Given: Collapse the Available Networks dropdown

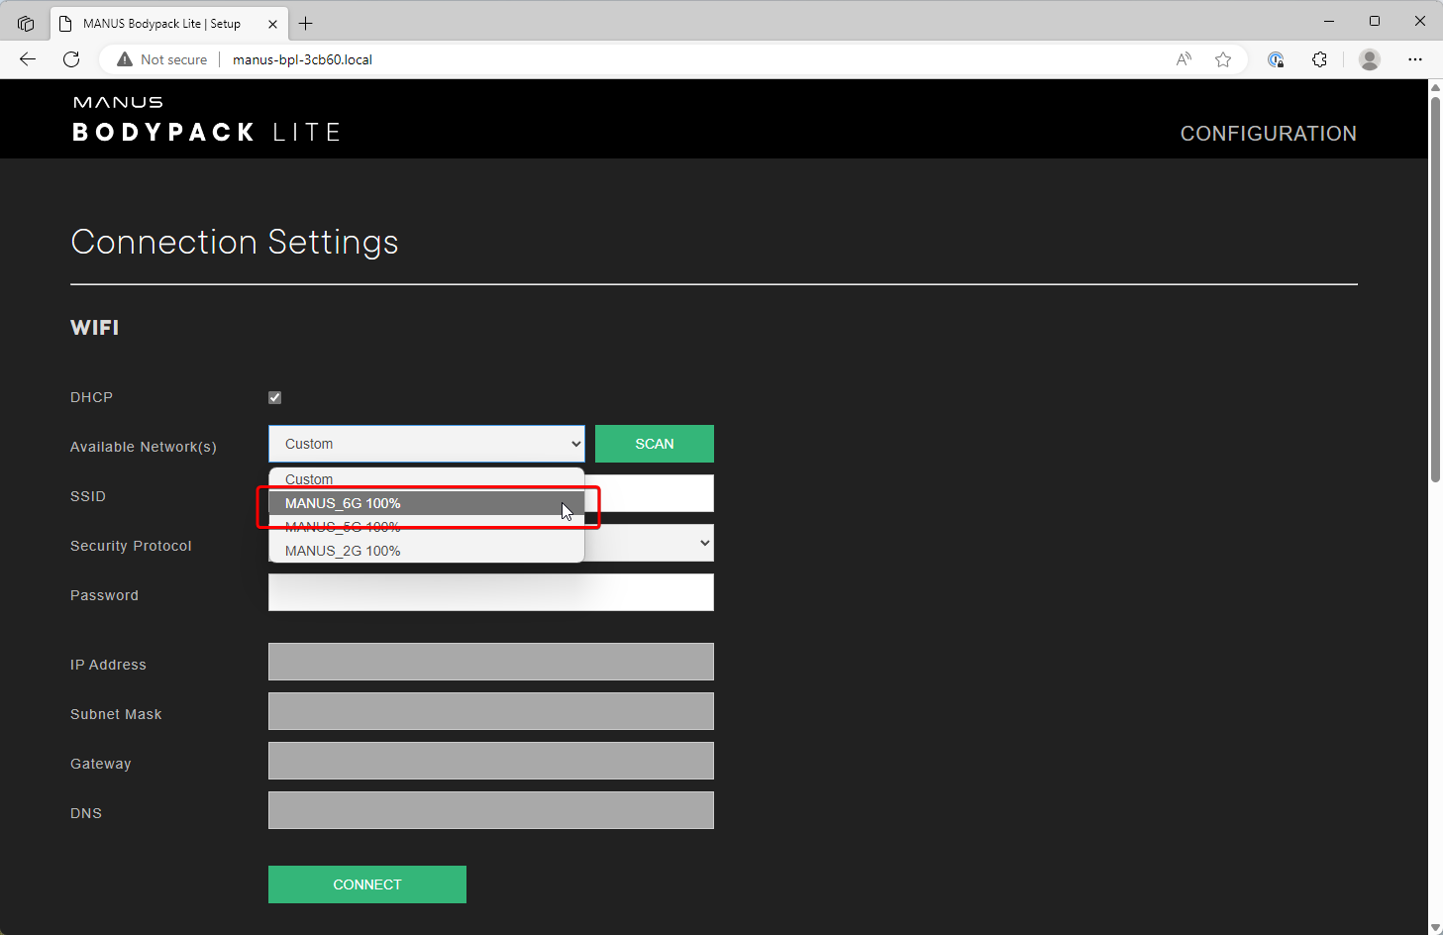Looking at the screenshot, I should click(x=426, y=444).
